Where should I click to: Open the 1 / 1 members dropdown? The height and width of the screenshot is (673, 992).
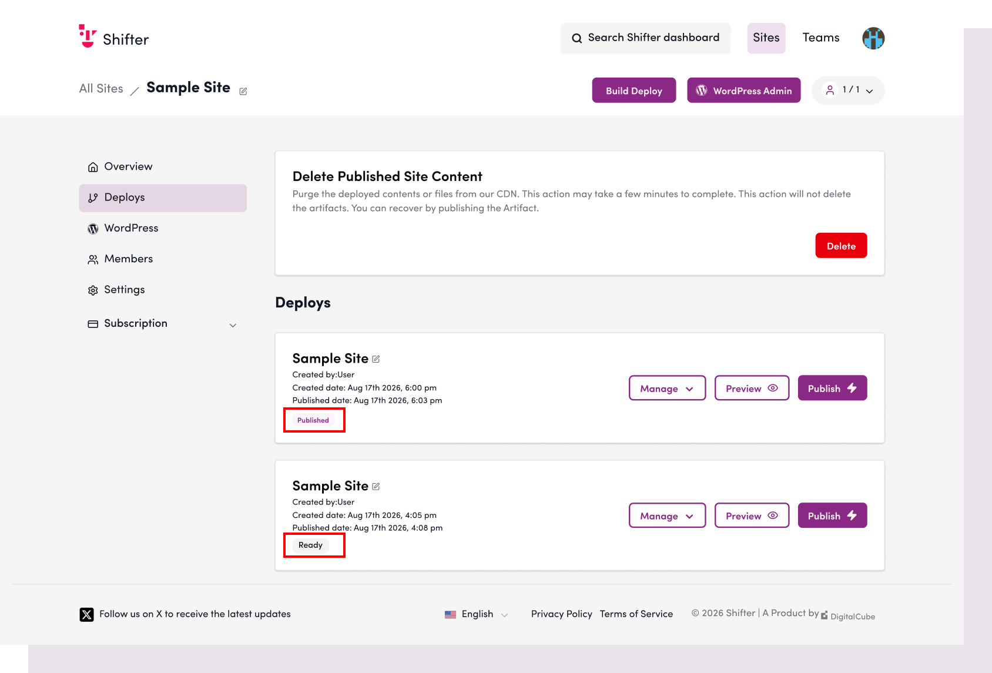coord(848,90)
